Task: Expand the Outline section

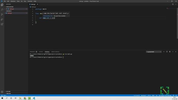Action: [x=8, y=91]
